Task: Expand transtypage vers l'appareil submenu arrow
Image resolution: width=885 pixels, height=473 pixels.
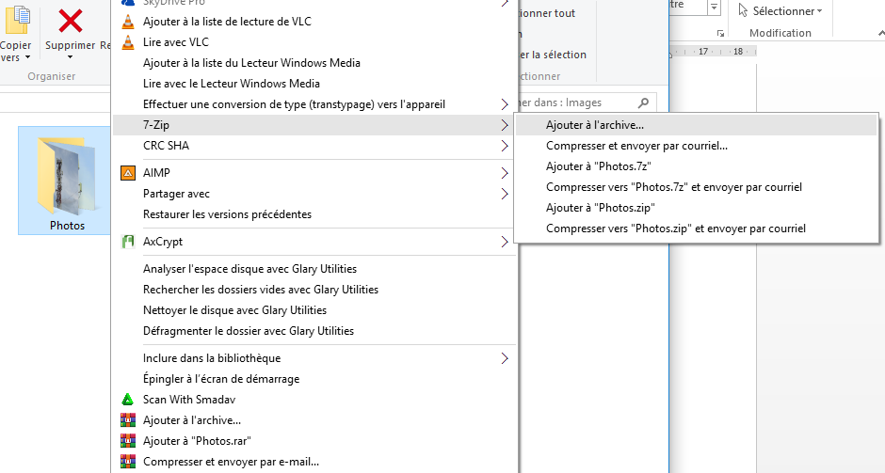Action: coord(505,104)
